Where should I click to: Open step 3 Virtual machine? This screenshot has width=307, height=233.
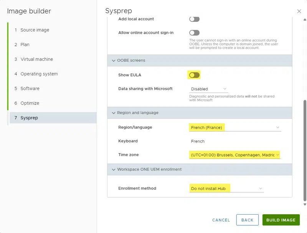click(36, 59)
